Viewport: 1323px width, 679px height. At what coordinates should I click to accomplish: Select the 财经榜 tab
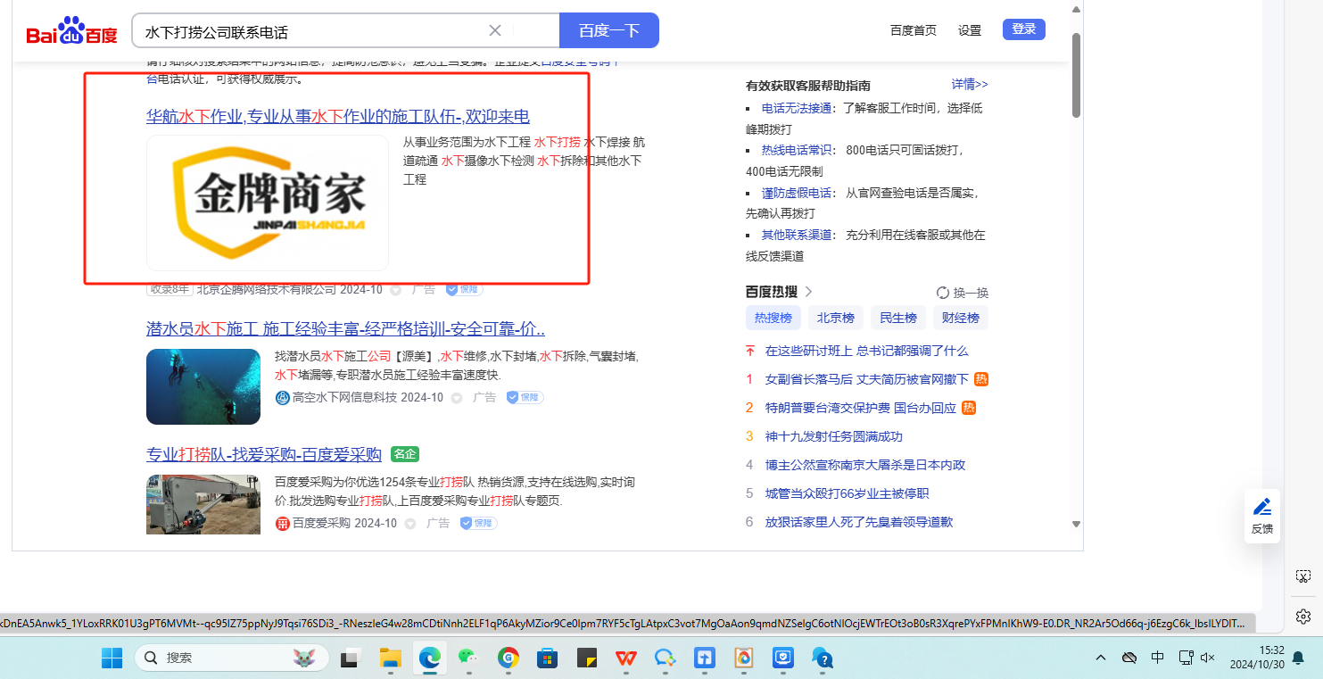[x=960, y=318]
